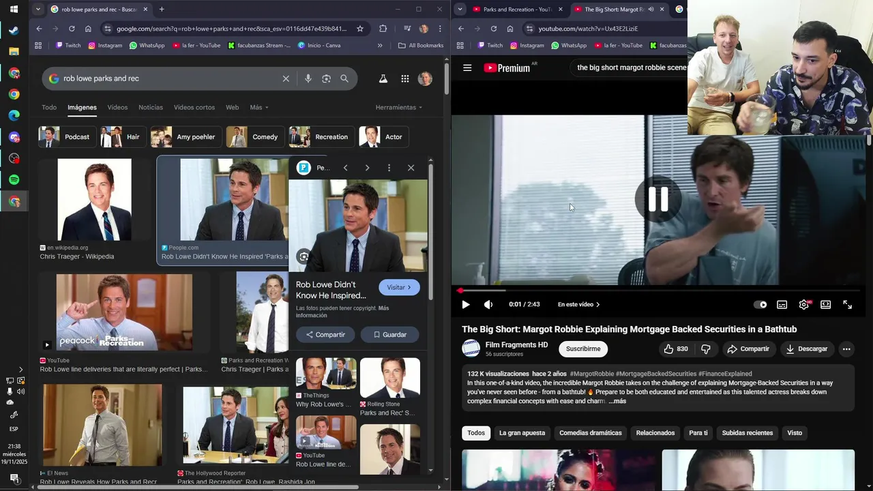Mute the YouTube video volume
873x491 pixels.
pyautogui.click(x=488, y=305)
